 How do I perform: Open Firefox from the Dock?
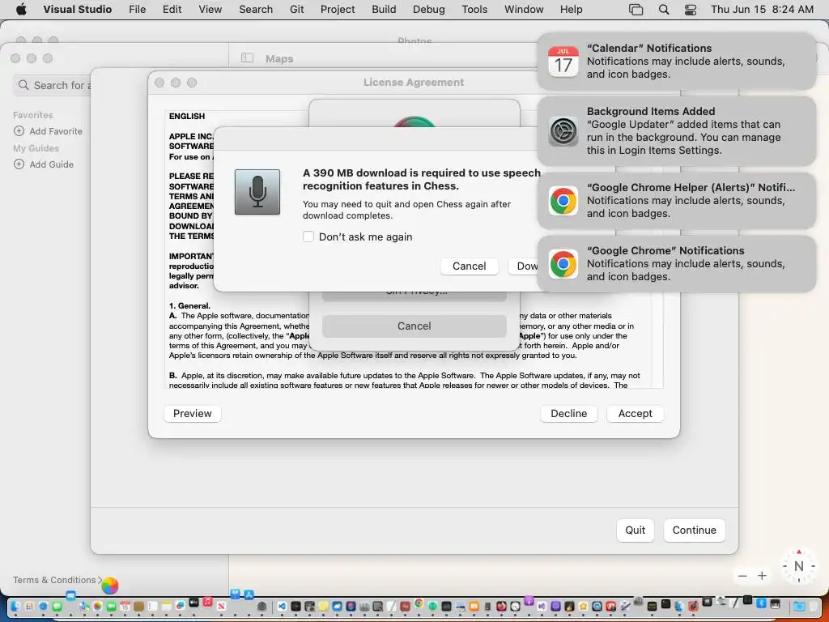tap(501, 606)
